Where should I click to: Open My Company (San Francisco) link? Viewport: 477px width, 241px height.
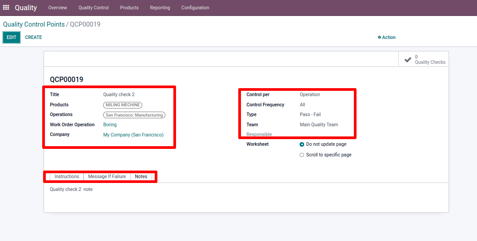(x=133, y=135)
